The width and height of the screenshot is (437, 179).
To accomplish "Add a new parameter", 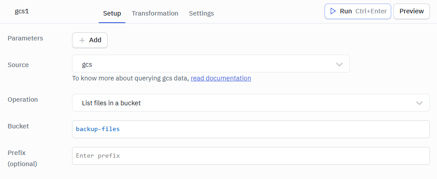I will coord(90,40).
